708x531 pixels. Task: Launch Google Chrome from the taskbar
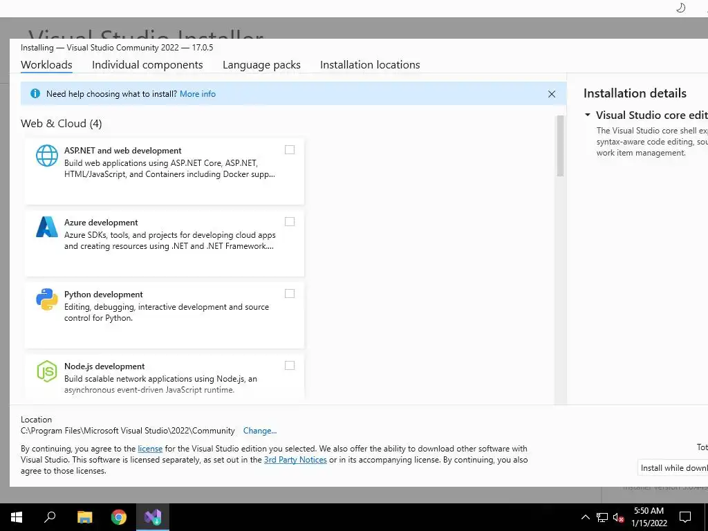coord(119,516)
